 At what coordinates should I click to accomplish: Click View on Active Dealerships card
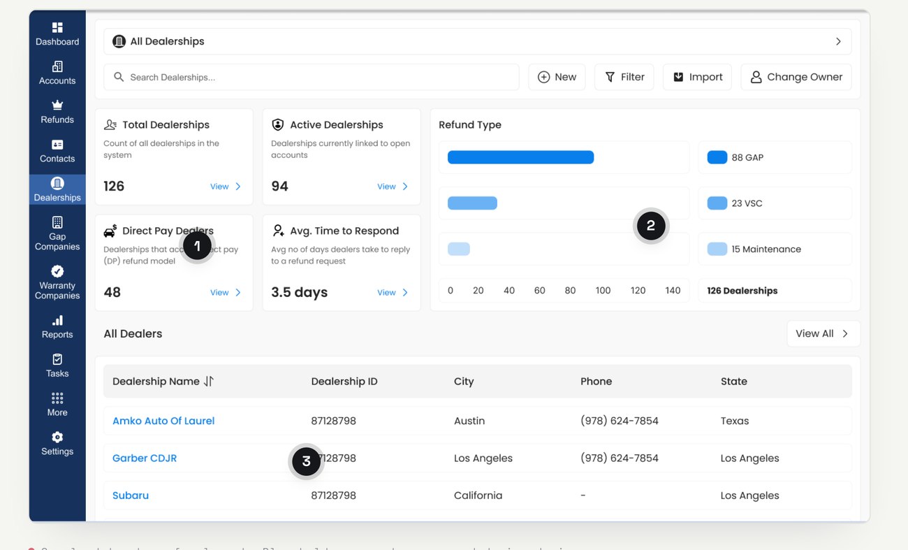coord(393,187)
